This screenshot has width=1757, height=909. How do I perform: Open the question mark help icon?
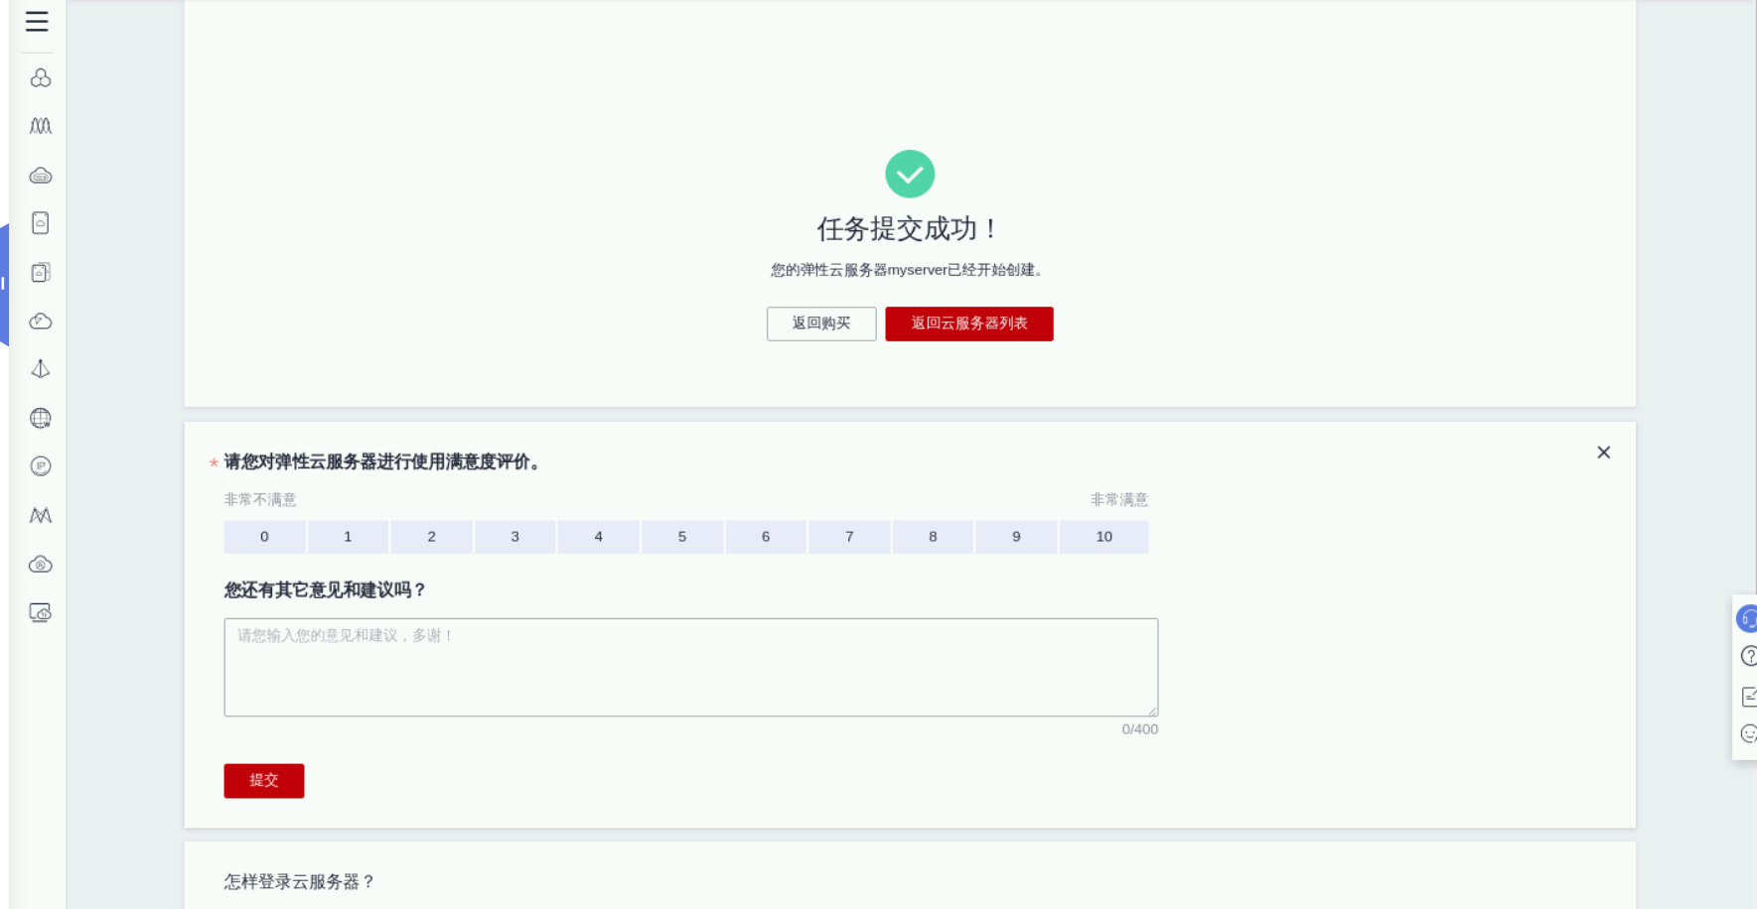(1749, 656)
